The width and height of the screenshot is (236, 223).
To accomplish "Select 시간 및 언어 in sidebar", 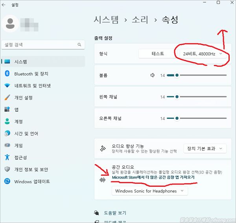I will click(x=26, y=133).
